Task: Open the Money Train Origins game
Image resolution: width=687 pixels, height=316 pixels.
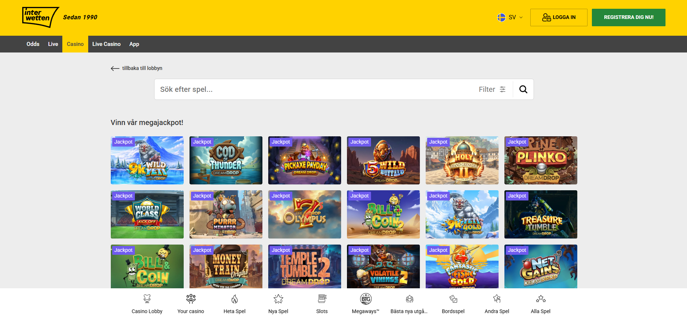Action: pyautogui.click(x=226, y=266)
